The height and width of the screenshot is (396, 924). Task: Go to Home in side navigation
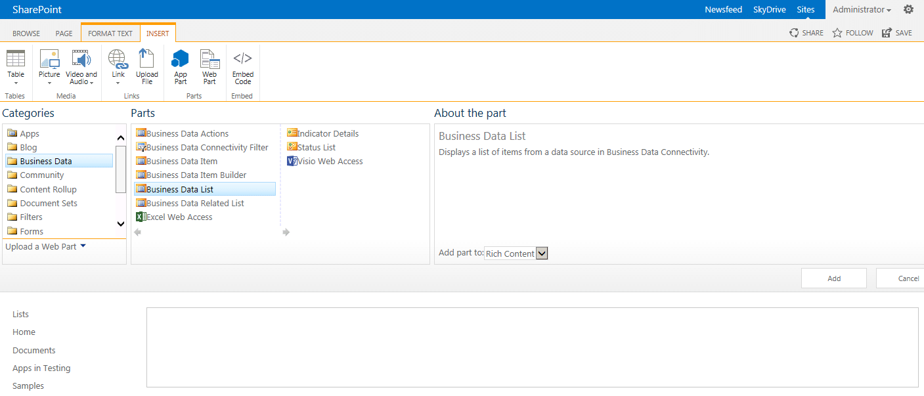(x=24, y=332)
